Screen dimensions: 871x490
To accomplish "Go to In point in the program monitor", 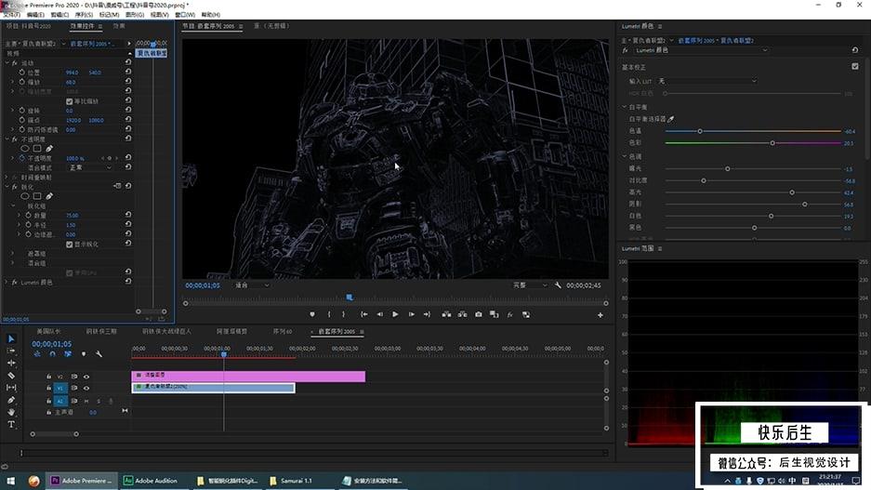I will 363,314.
